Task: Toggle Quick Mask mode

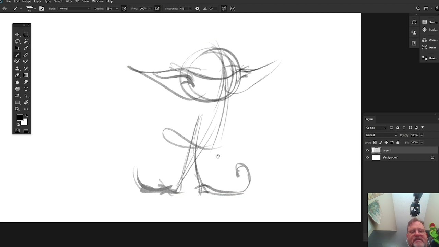Action: coord(17,130)
